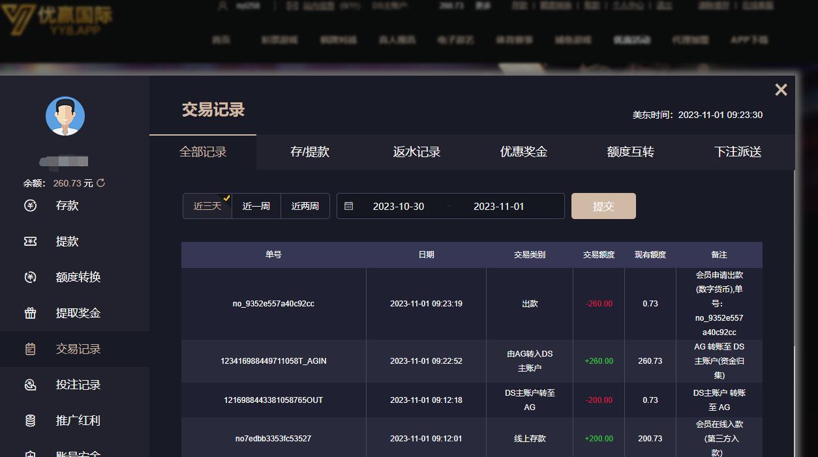The image size is (818, 457).
Task: Click the coin stack icon for 推广红利
Action: click(31, 420)
